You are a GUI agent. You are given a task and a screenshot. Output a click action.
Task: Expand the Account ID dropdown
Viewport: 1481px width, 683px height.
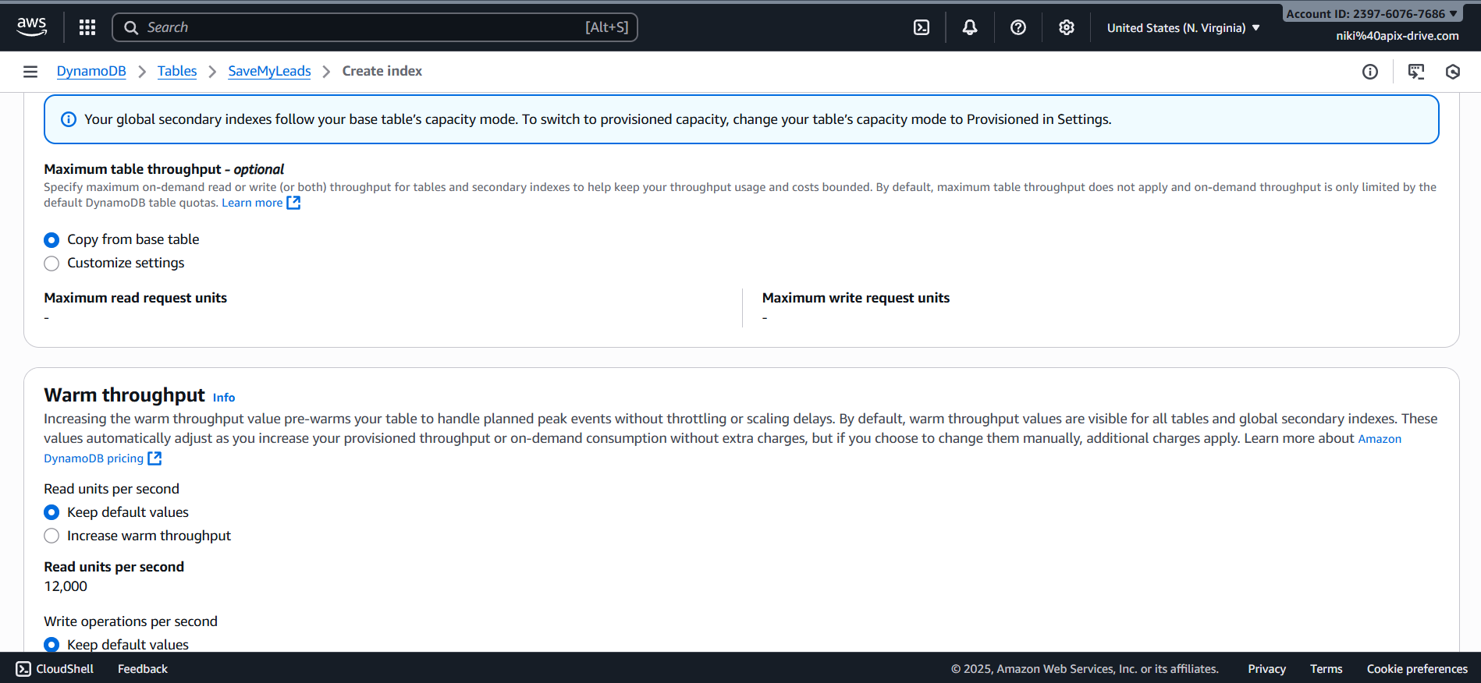click(x=1371, y=13)
